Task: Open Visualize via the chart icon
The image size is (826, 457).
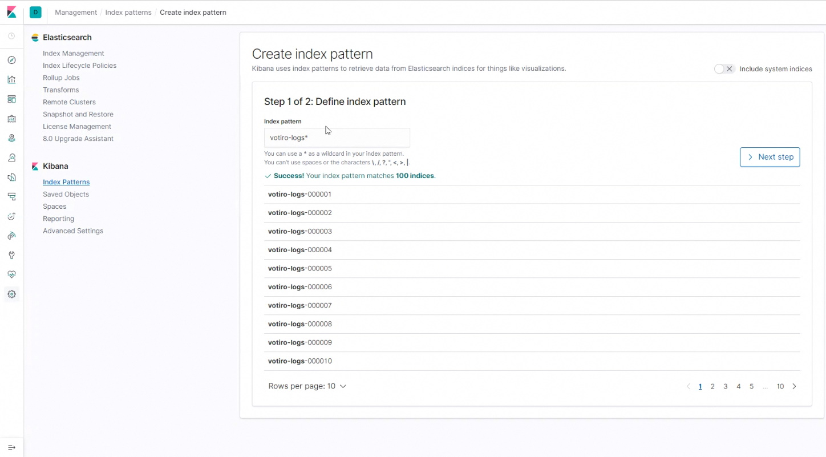Action: (11, 80)
